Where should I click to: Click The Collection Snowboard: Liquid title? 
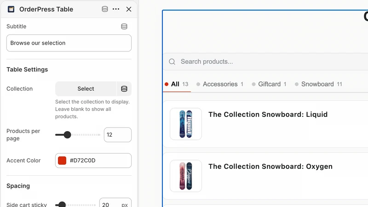268,115
